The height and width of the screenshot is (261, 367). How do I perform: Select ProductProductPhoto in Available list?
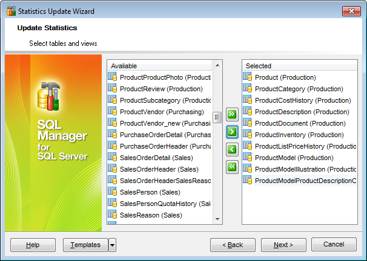point(159,77)
